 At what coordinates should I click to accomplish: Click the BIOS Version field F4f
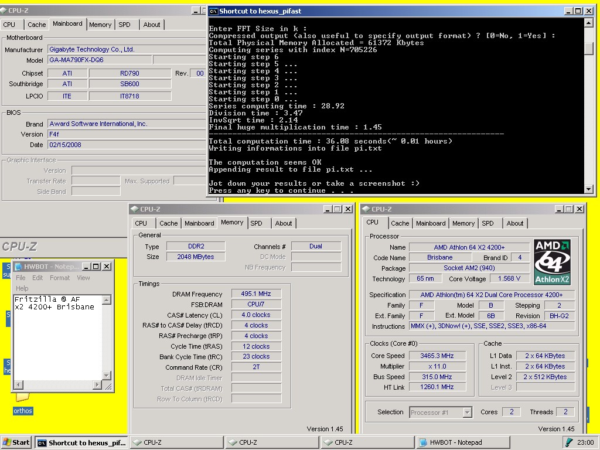coord(127,134)
